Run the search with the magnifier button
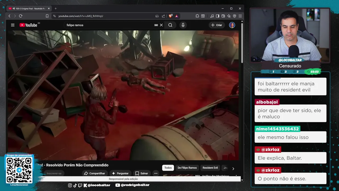Viewport: 339px width, 191px height. [x=170, y=25]
